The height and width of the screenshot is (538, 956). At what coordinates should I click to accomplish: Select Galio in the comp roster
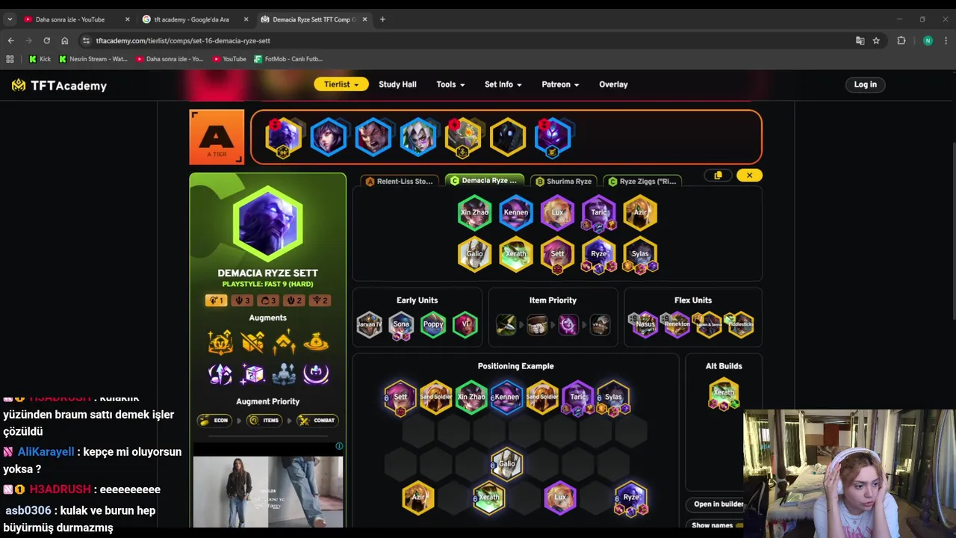[x=474, y=254]
